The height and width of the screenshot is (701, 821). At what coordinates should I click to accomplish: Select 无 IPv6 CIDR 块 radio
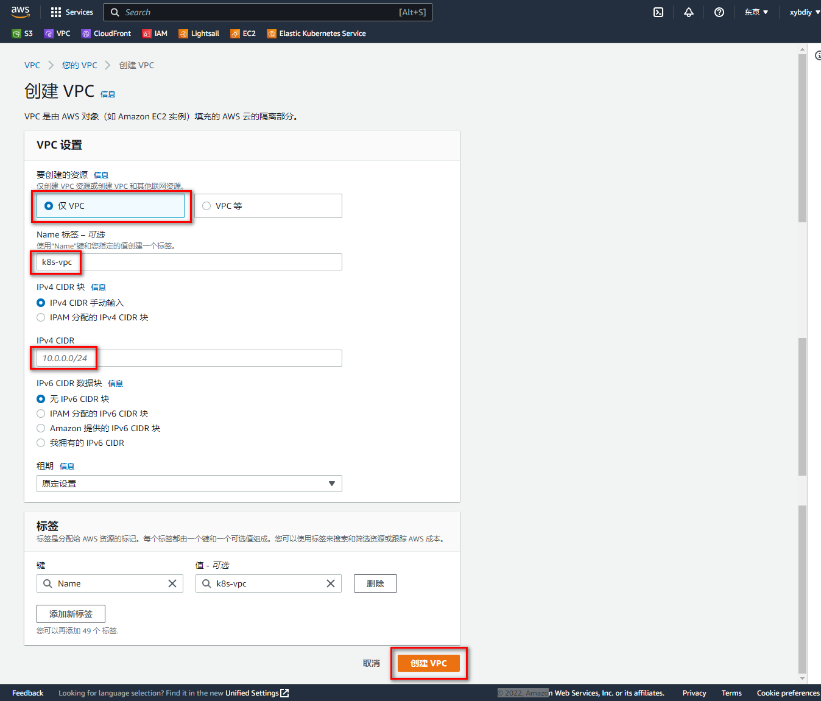pos(41,399)
